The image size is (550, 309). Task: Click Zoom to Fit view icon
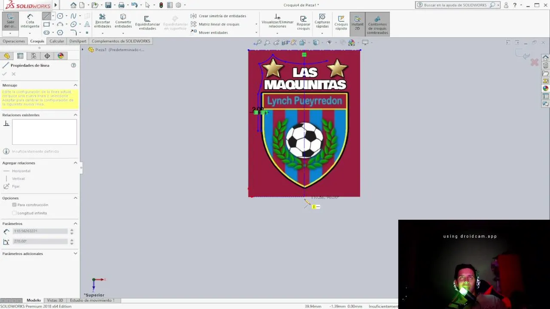[x=257, y=42]
